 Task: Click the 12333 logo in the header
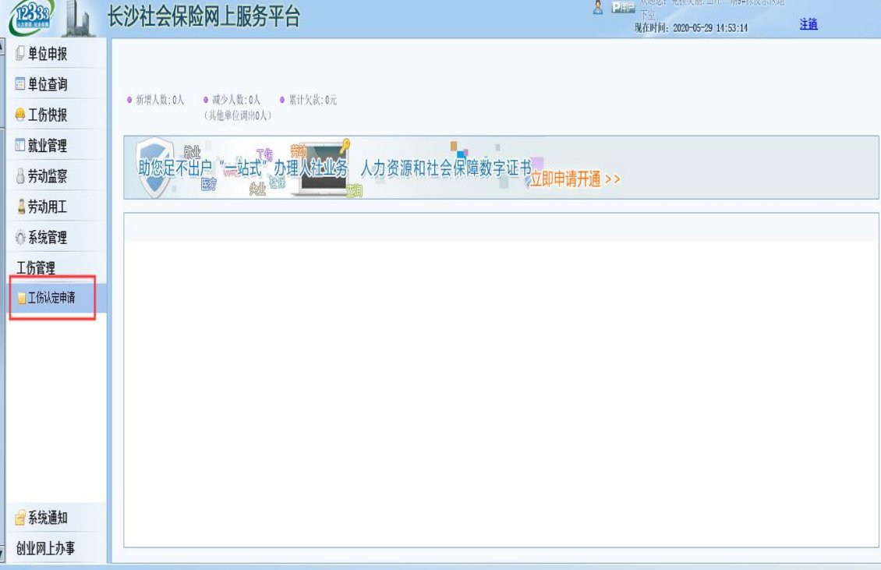coord(33,17)
